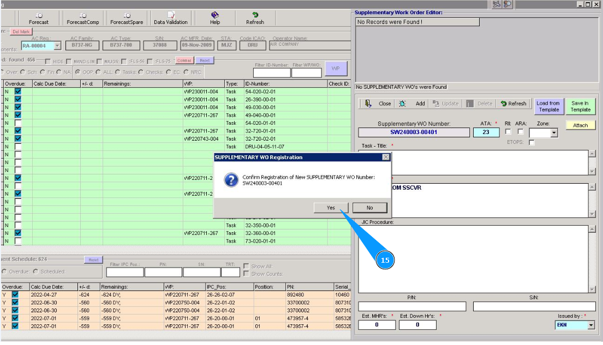The image size is (603, 345).
Task: Open the Issued by dropdown
Action: 591,325
